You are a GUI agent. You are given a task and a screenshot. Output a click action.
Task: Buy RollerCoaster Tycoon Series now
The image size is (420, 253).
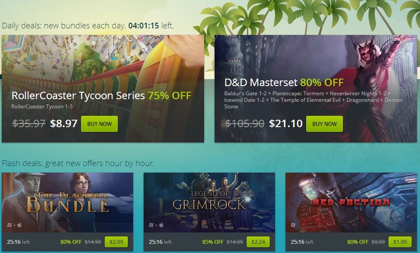click(x=99, y=124)
